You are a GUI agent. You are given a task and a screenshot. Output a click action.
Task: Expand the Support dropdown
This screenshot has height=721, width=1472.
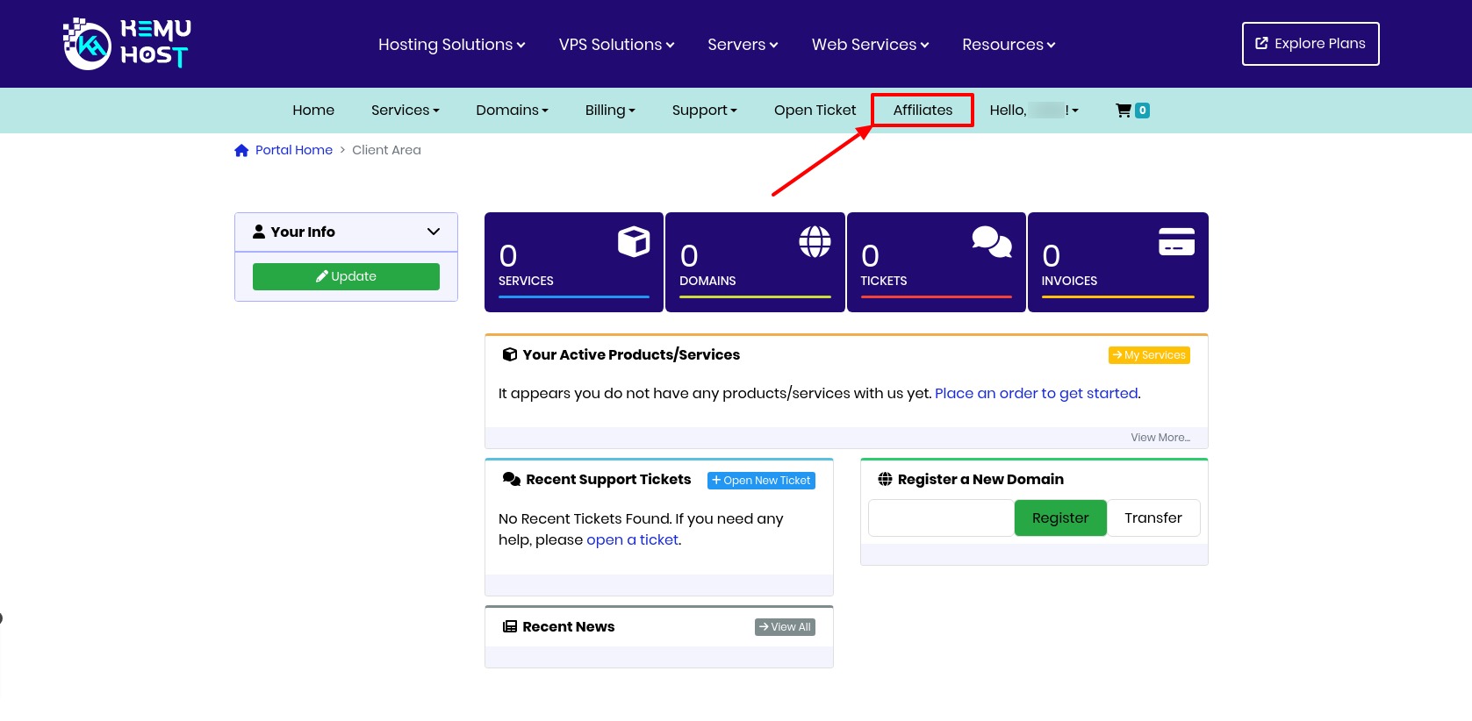[x=705, y=111]
